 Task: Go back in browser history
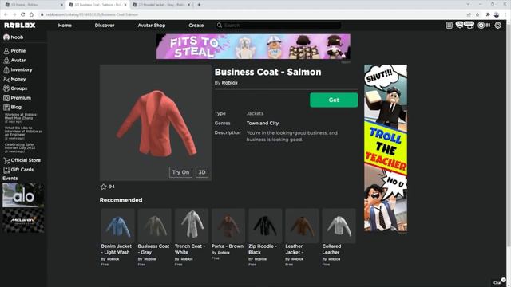click(6, 14)
